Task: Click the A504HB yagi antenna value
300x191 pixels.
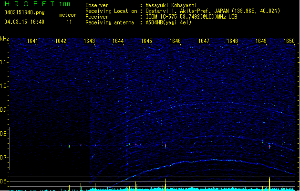Action: [x=168, y=22]
